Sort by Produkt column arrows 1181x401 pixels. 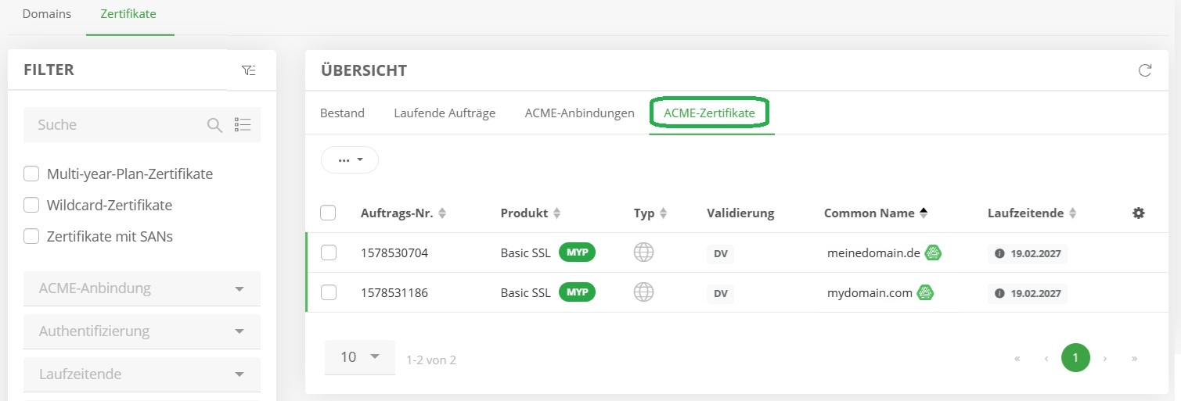pos(557,213)
